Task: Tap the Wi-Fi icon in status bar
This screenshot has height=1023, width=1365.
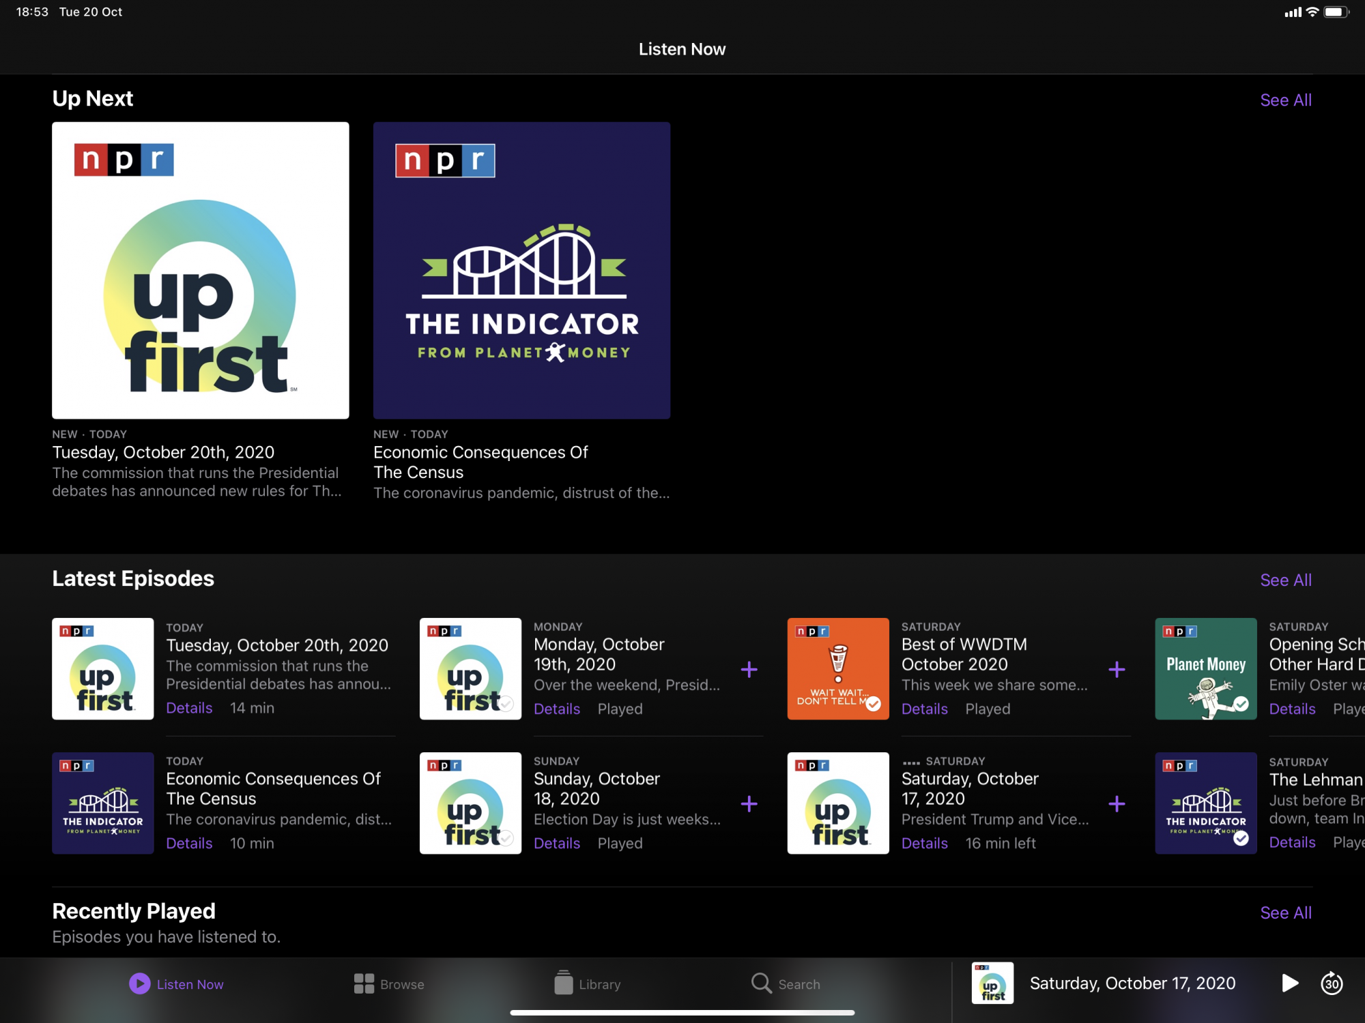Action: (1312, 12)
